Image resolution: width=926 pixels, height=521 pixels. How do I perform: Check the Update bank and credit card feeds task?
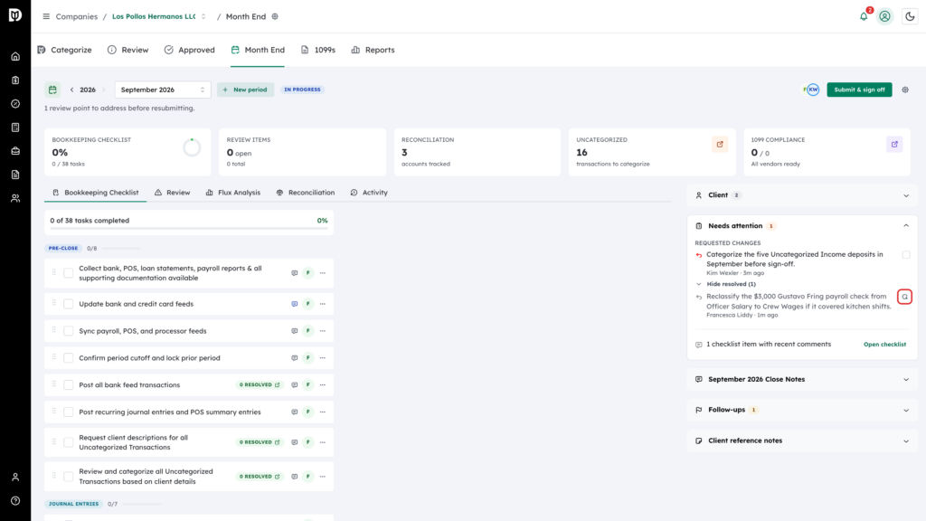pos(69,304)
